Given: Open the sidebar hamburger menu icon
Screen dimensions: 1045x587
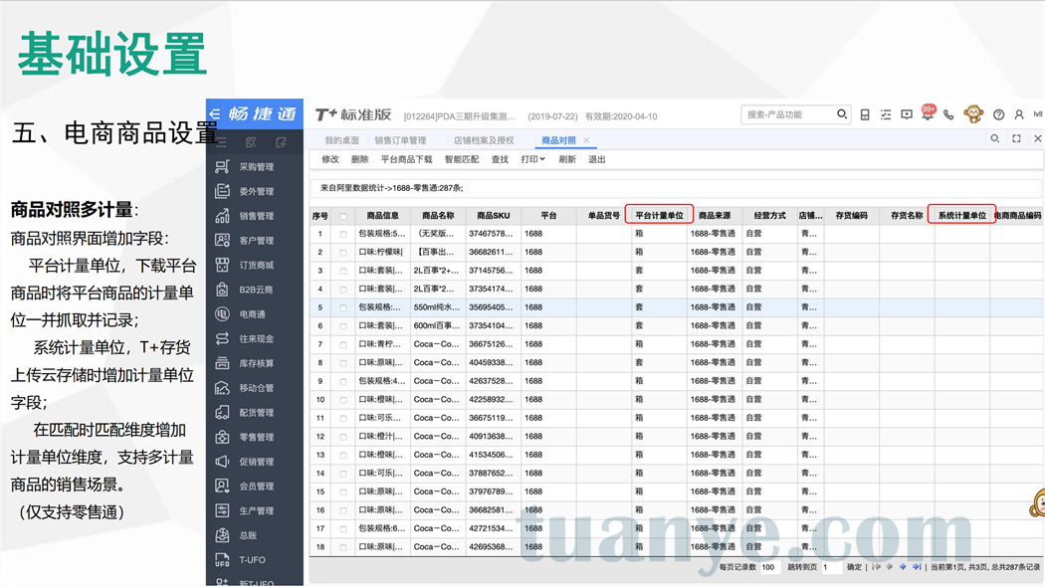Looking at the screenshot, I should (222, 142).
